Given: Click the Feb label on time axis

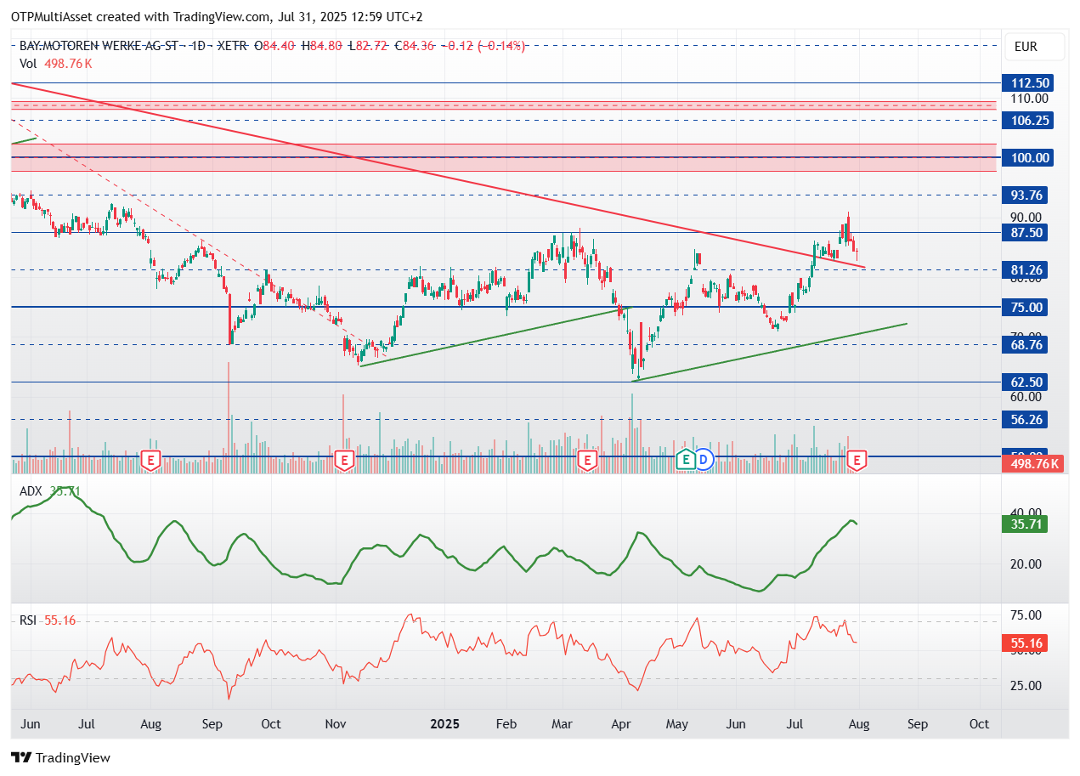Looking at the screenshot, I should [x=506, y=724].
